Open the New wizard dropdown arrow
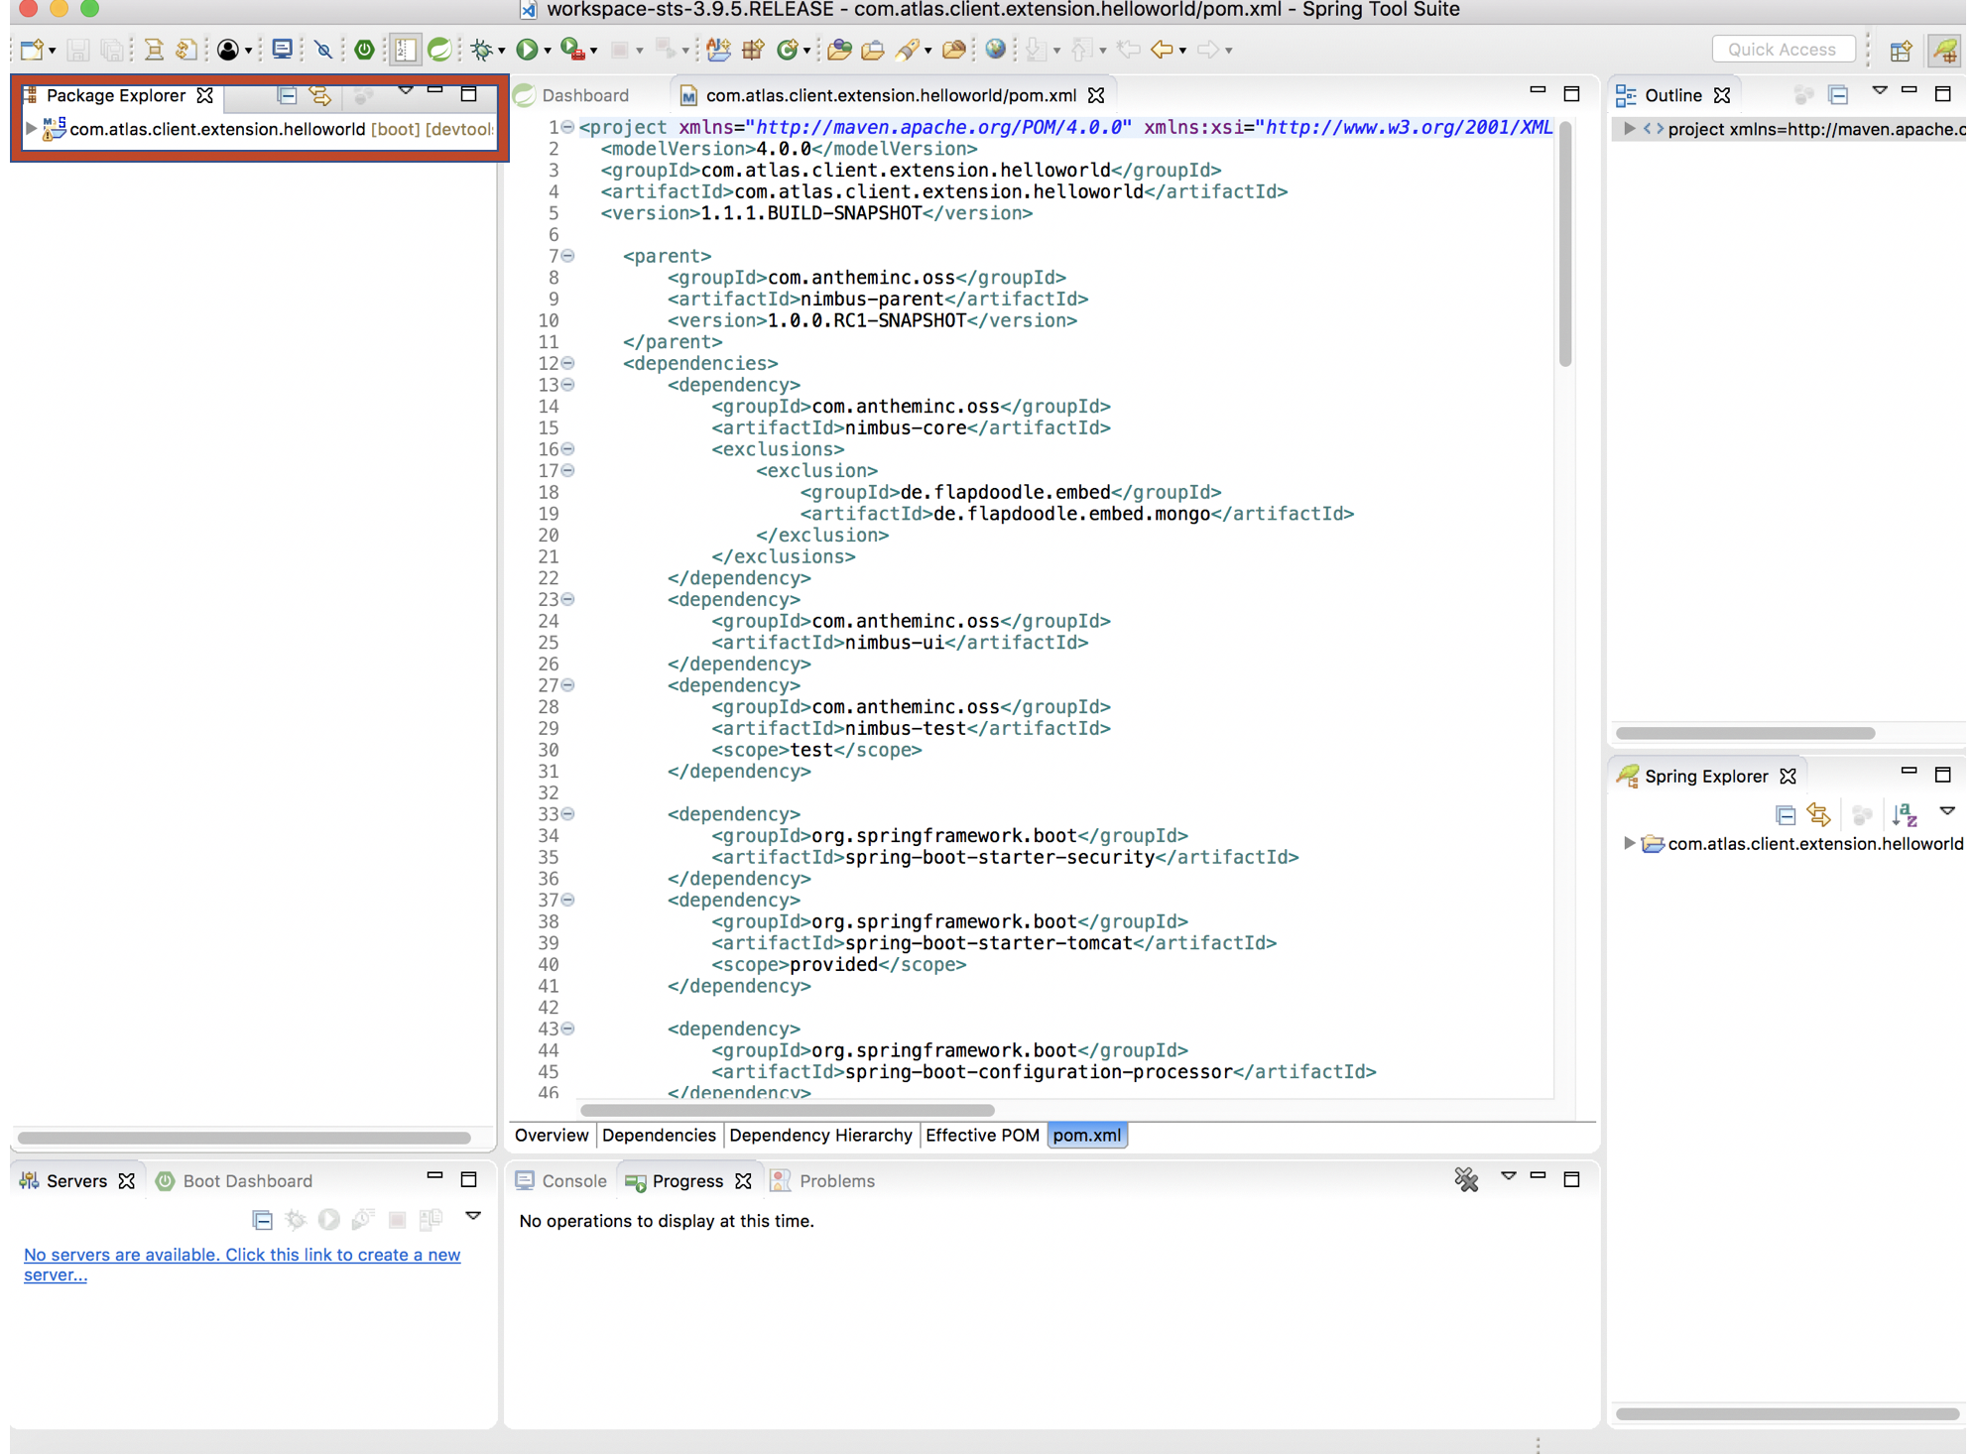This screenshot has height=1454, width=1976. click(52, 51)
